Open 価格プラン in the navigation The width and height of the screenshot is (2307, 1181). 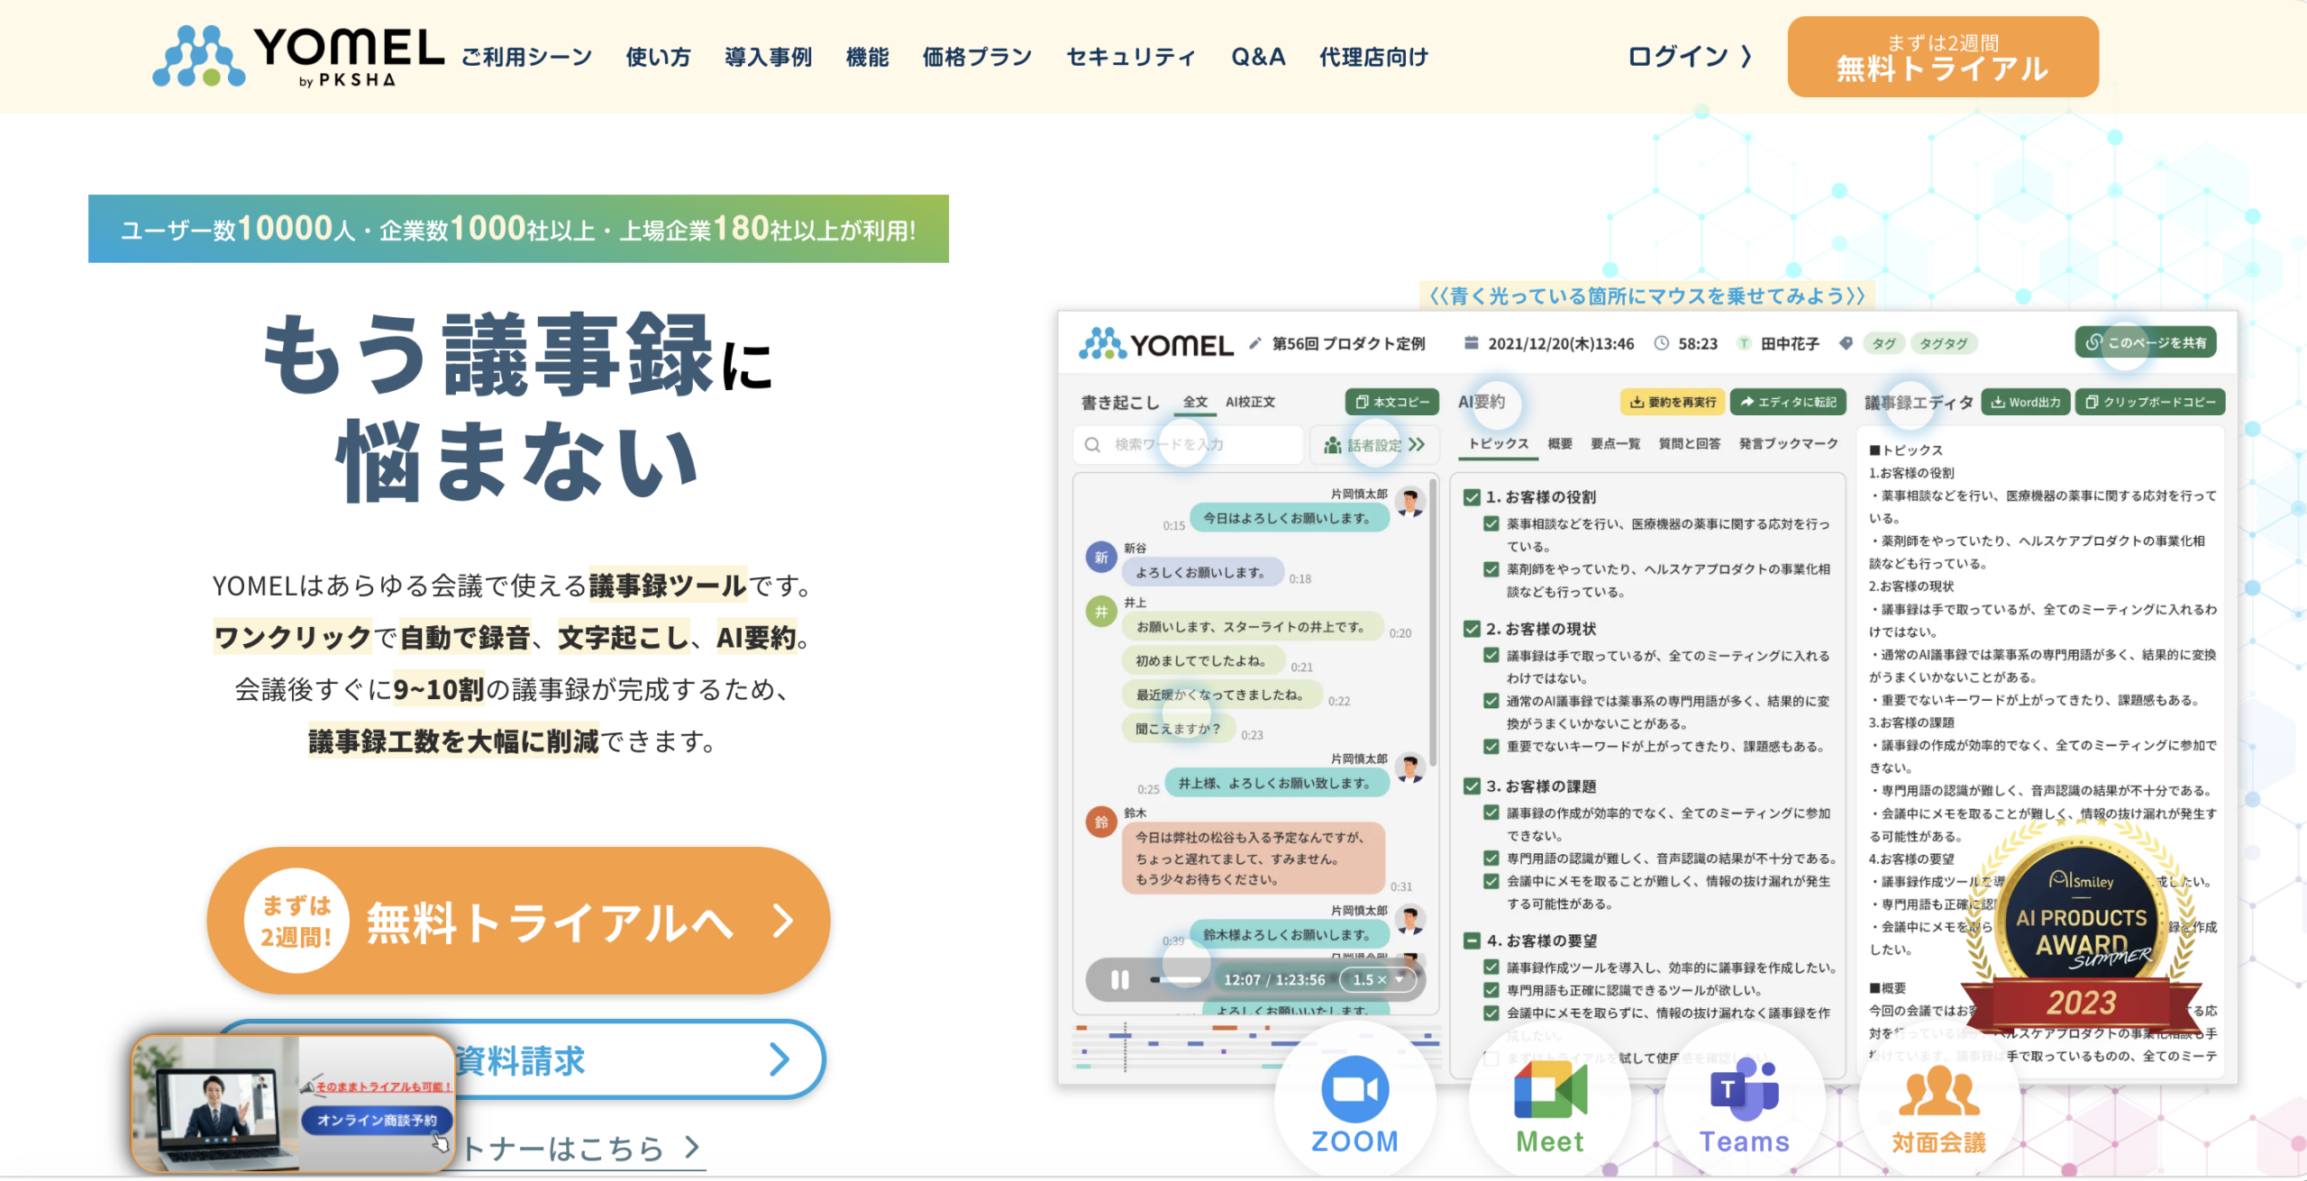coord(977,57)
